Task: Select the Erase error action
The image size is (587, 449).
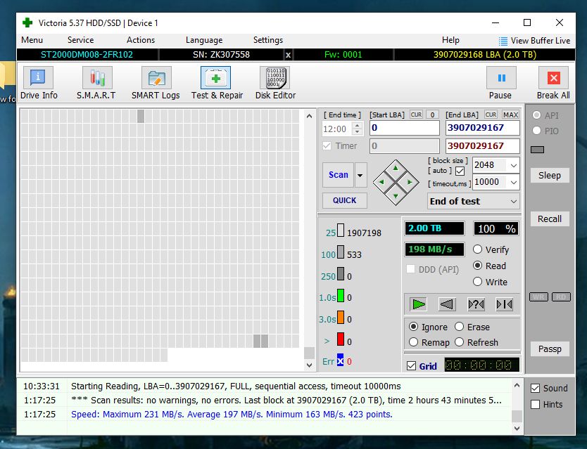Action: [460, 327]
